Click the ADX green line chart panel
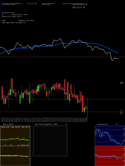This screenshot has height=166, width=125. pos(15,136)
